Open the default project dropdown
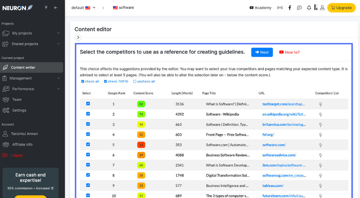 84,8
